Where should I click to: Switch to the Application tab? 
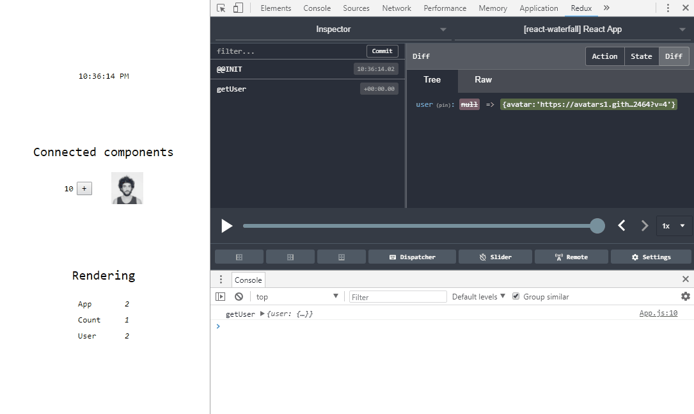[x=539, y=8]
